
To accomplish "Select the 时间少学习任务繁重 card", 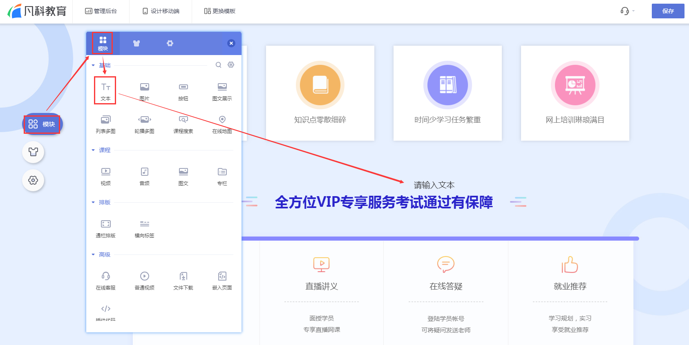I will (x=447, y=93).
